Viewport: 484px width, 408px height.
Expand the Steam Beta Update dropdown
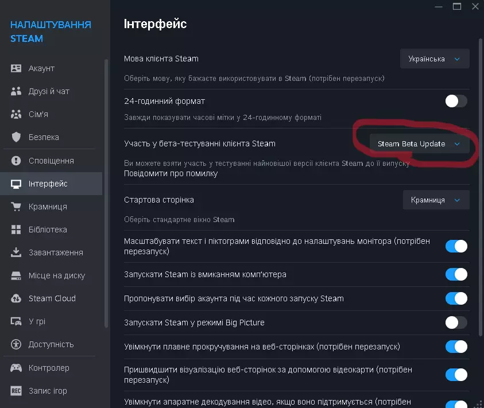pyautogui.click(x=419, y=144)
